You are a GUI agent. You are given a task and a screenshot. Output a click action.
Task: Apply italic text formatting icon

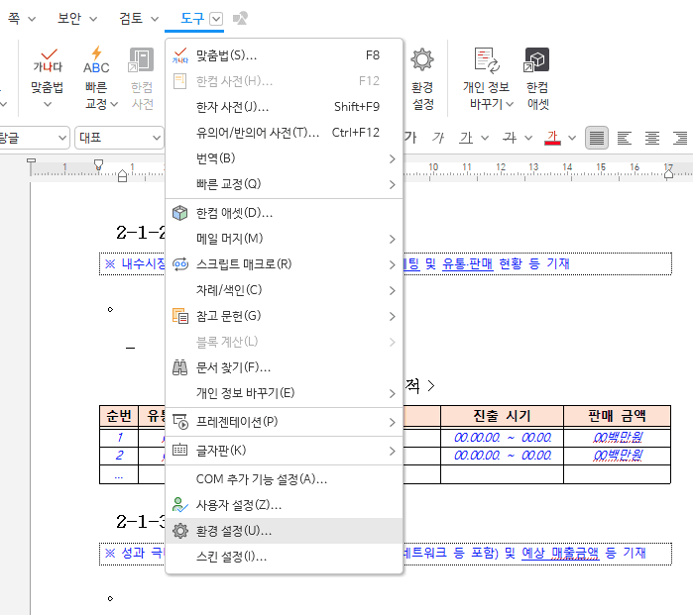pyautogui.click(x=437, y=138)
